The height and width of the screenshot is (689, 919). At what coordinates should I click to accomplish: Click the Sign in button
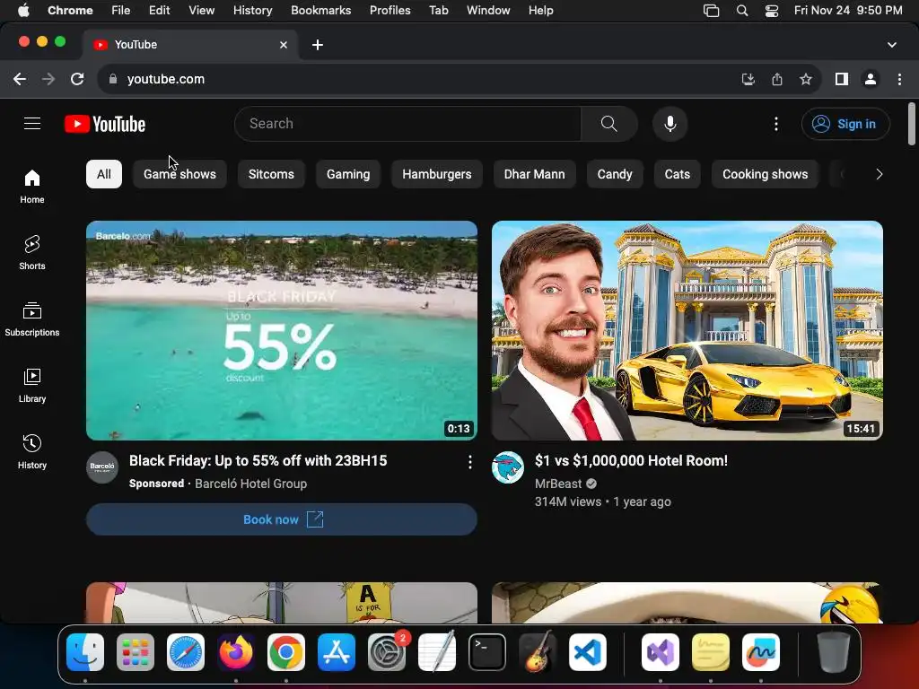click(845, 124)
